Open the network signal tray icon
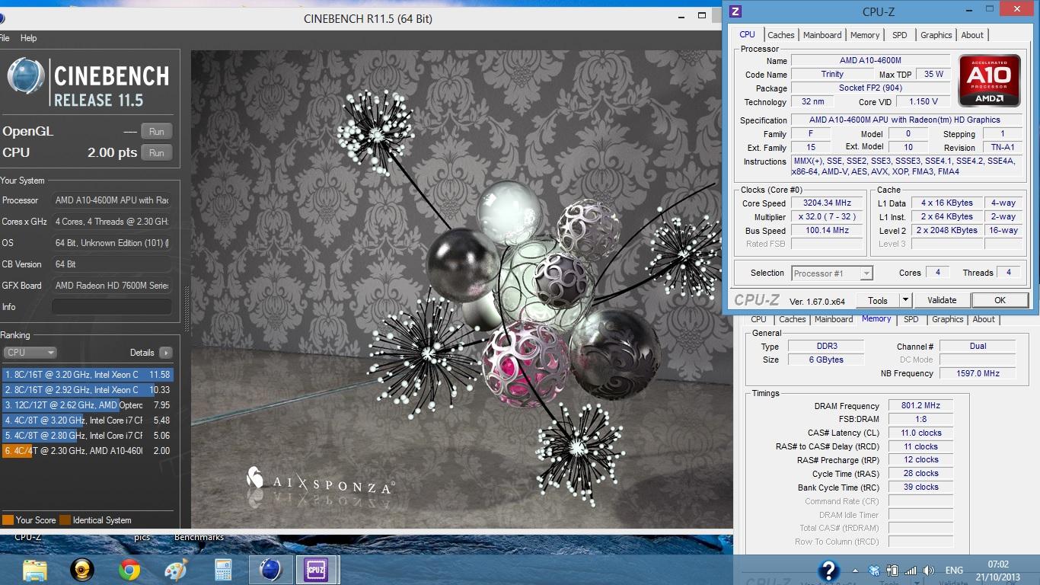 pyautogui.click(x=910, y=571)
